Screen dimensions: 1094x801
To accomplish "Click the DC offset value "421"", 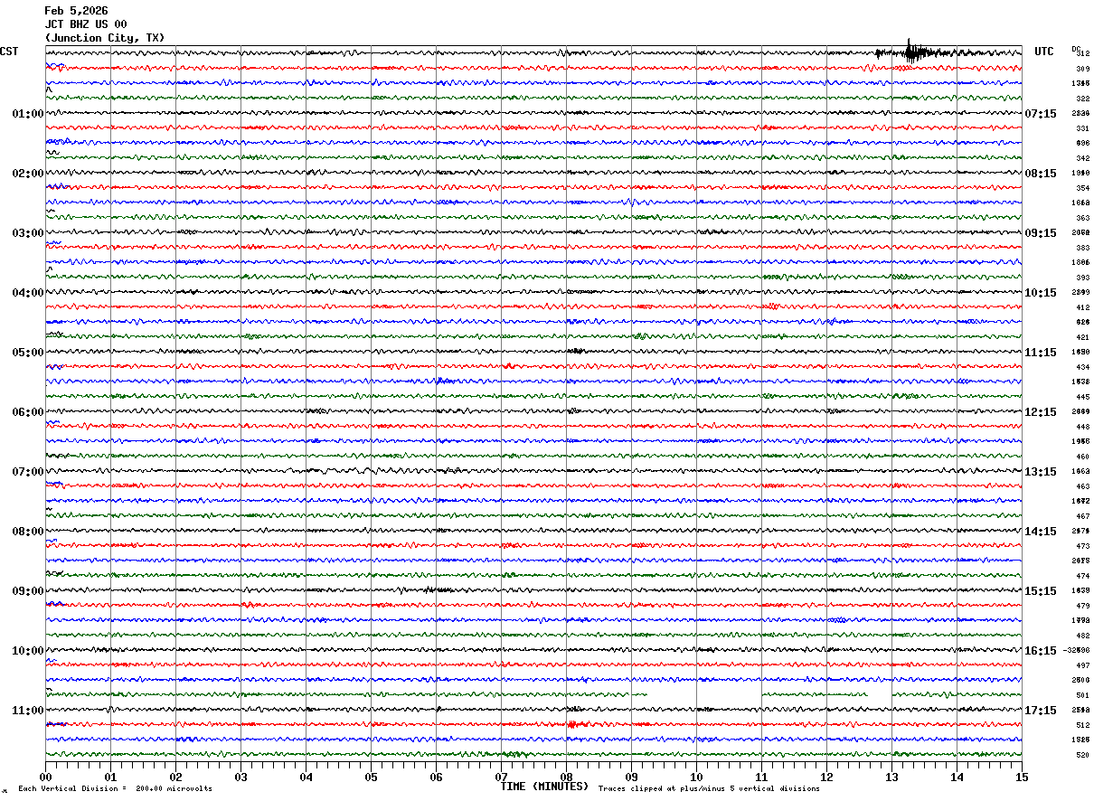I will [1082, 337].
